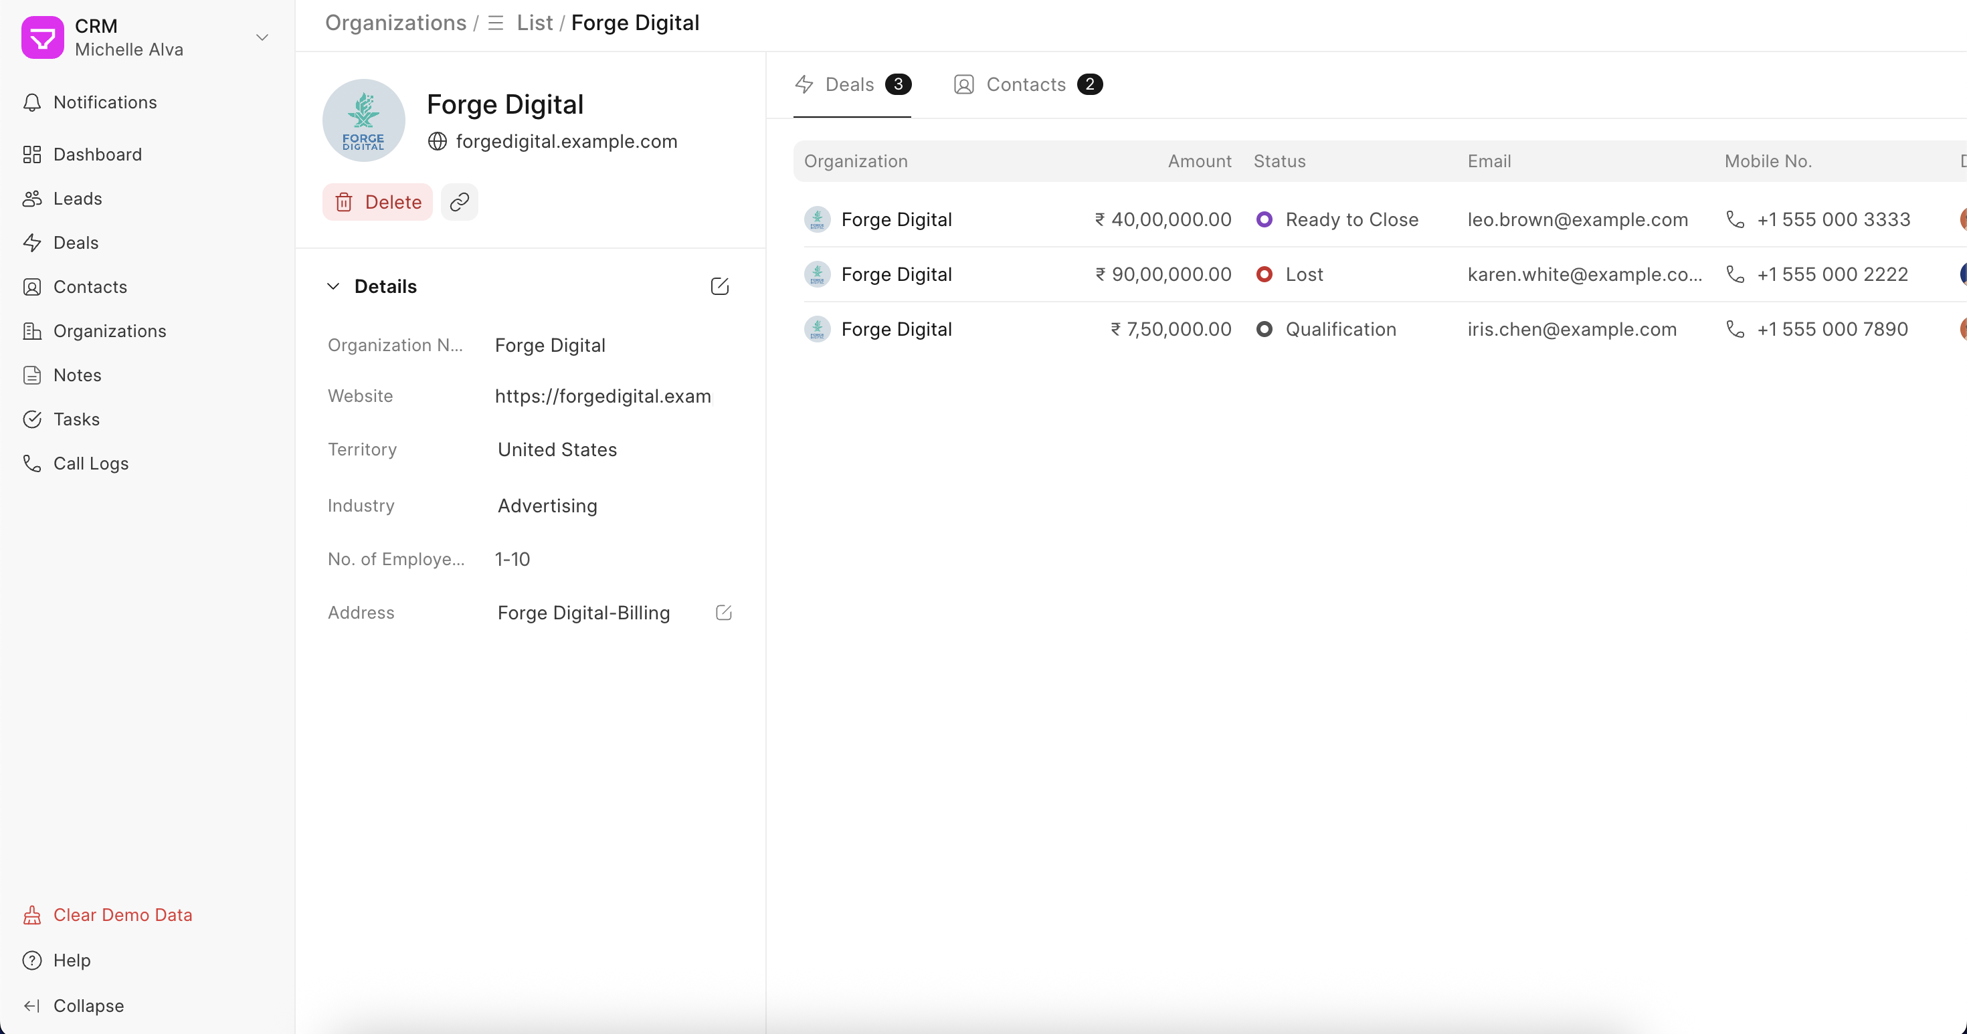1967x1034 pixels.
Task: Switch to the Contacts tab
Action: click(1026, 84)
